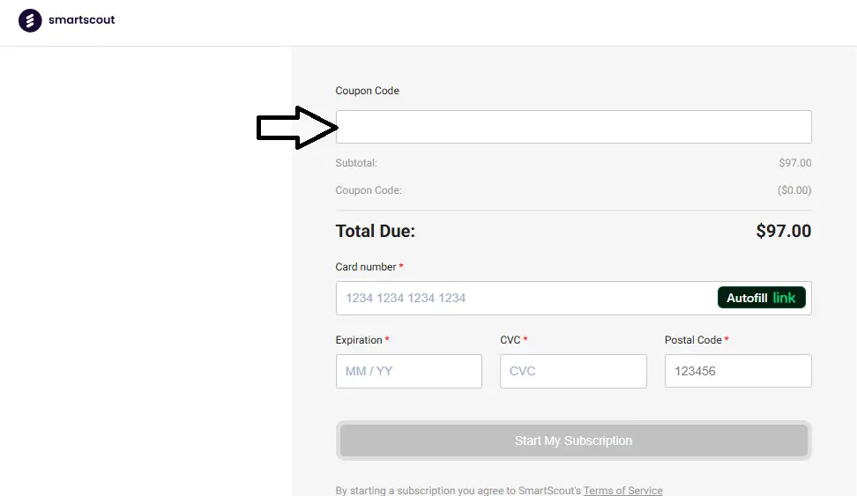857x496 pixels.
Task: Click the Subtotal: label
Action: point(356,163)
